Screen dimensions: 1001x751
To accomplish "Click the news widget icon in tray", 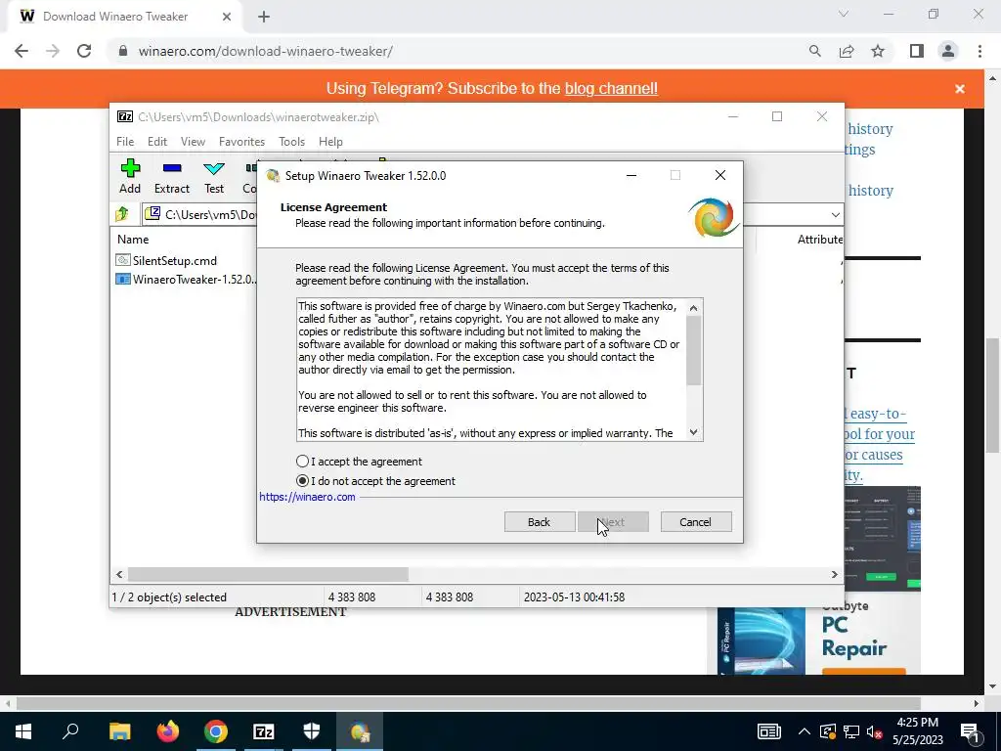I will click(768, 731).
